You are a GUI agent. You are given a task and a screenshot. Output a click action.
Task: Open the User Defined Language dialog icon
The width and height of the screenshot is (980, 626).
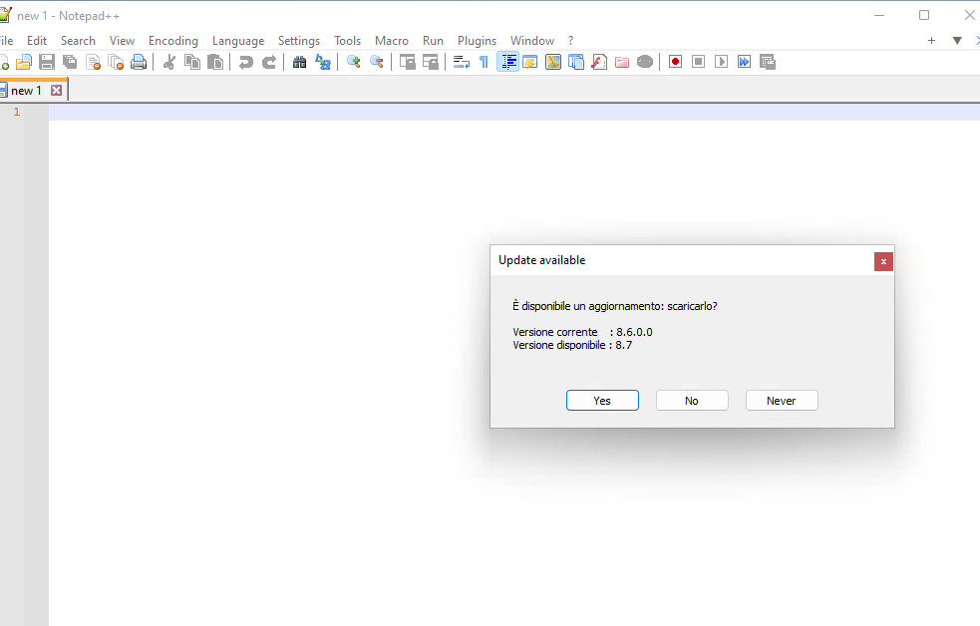[x=530, y=62]
